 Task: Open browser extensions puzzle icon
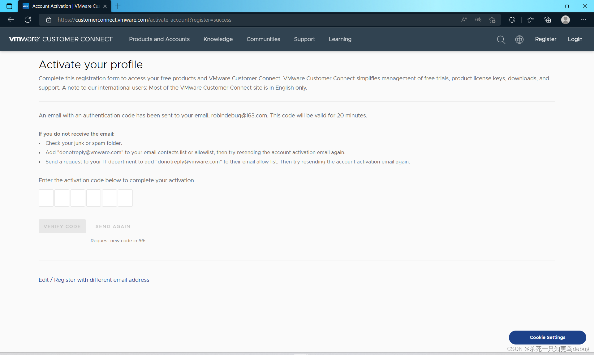(512, 20)
